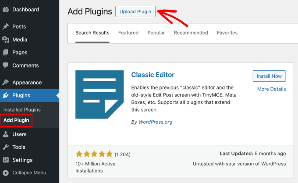Click the Dashboard palette icon

pos(6,10)
